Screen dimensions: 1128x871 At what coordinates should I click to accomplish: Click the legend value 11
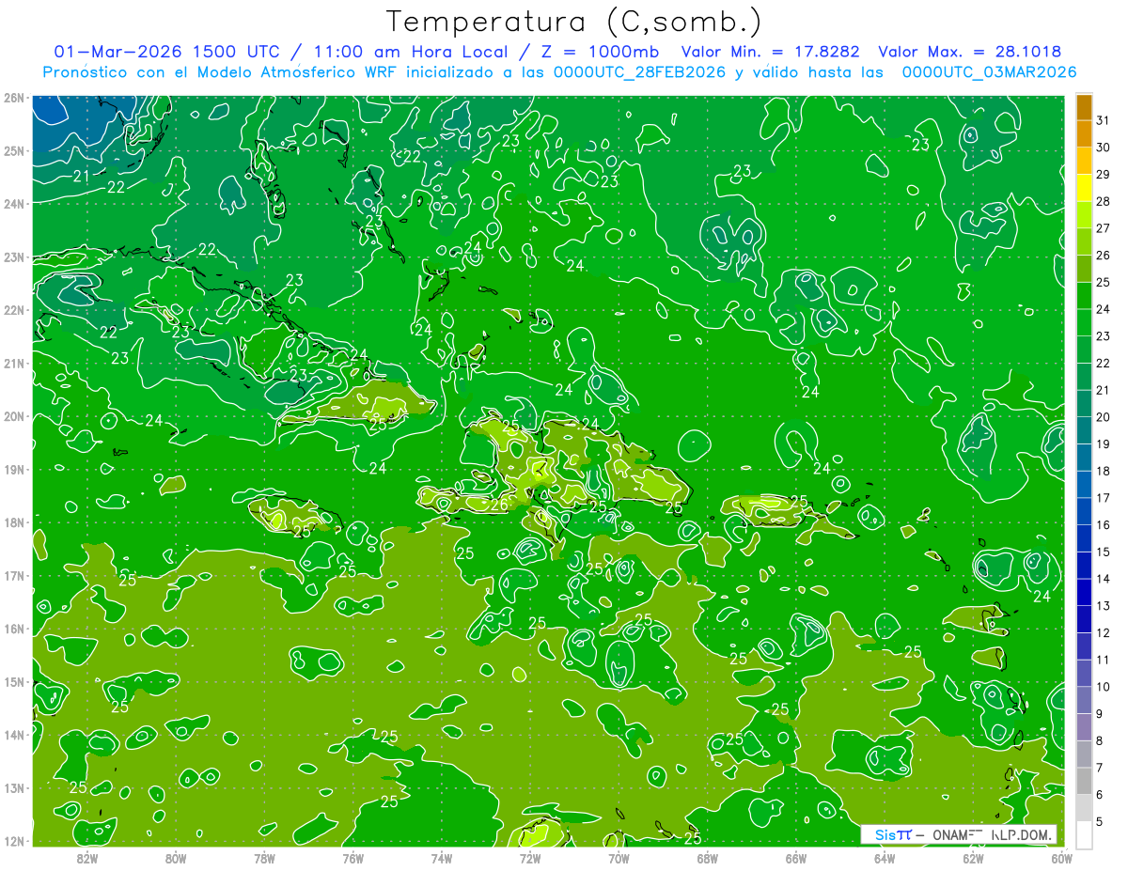1103,660
